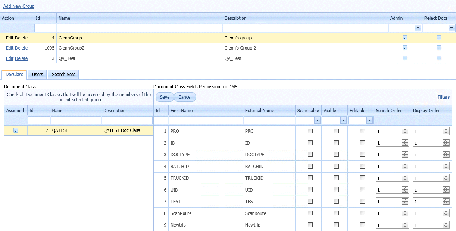Check Editable for TRUCKID field
This screenshot has height=231, width=456.
coord(362,178)
